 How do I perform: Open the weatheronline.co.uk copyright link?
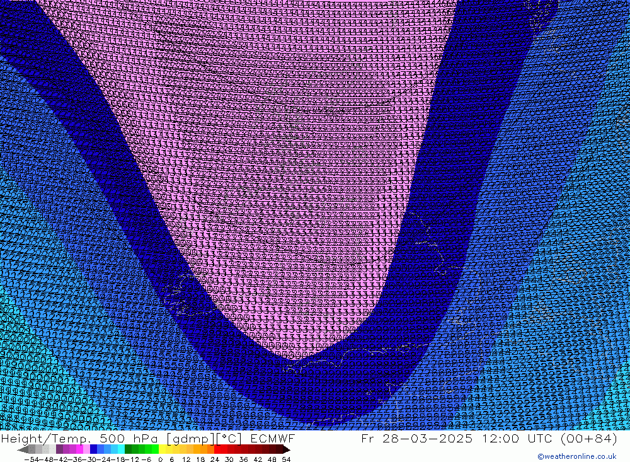click(577, 456)
